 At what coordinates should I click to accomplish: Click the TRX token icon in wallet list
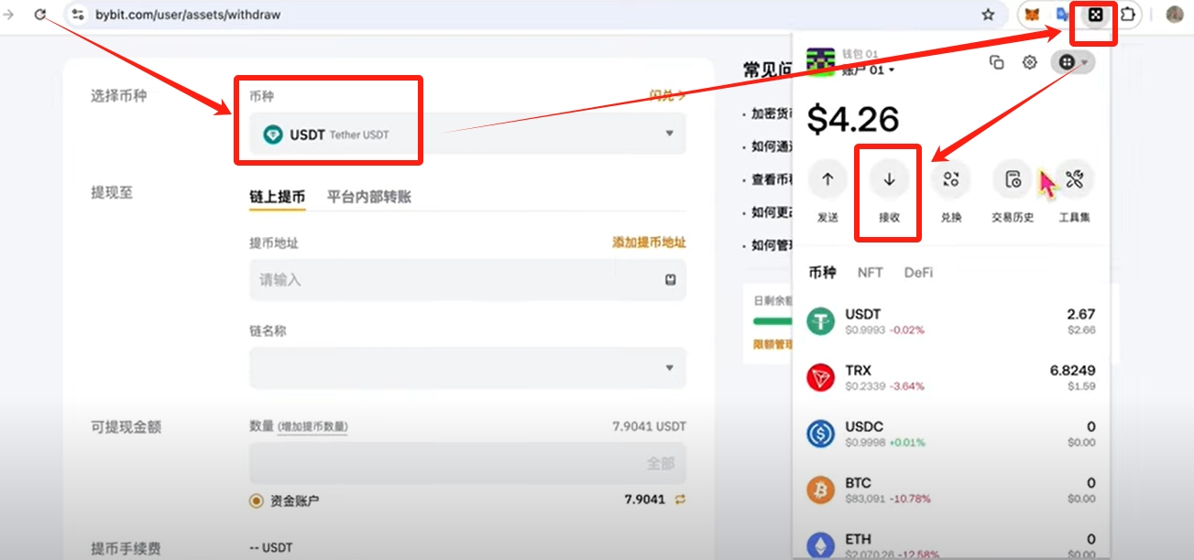tap(821, 378)
